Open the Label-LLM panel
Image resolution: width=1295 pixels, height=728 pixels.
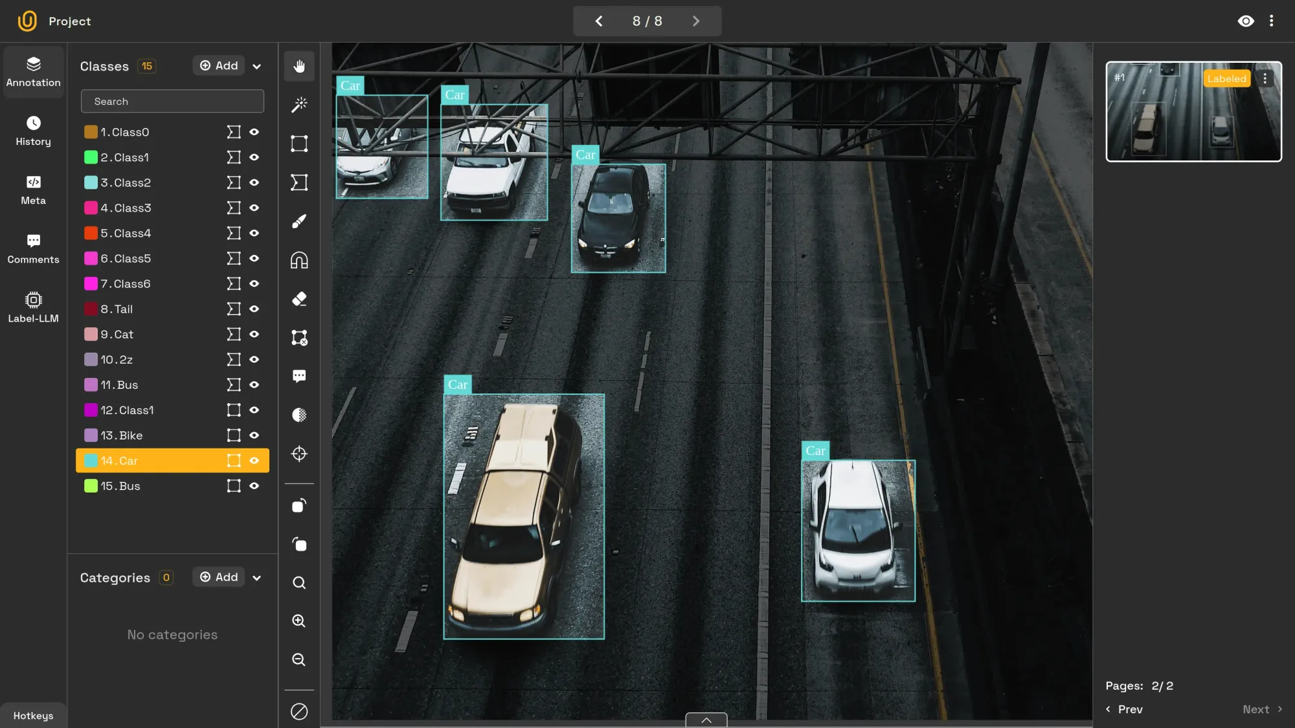pyautogui.click(x=33, y=307)
